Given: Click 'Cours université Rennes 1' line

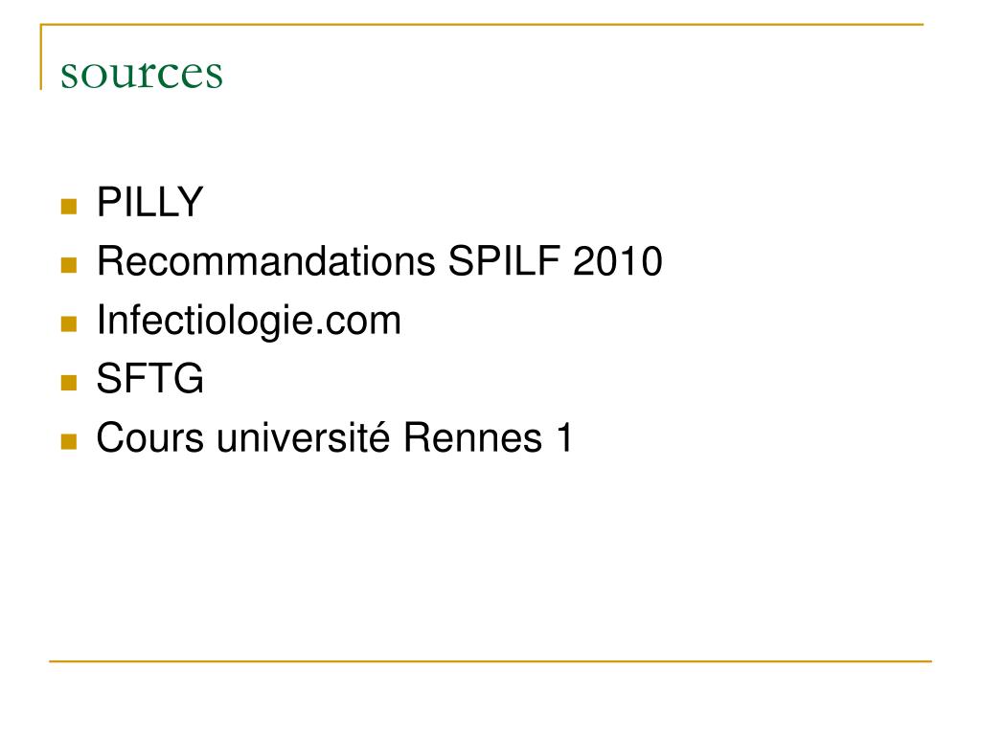Looking at the screenshot, I should click(x=334, y=436).
